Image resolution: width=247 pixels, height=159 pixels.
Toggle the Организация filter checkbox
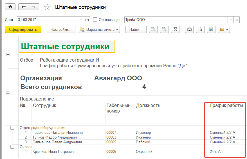click(95, 20)
